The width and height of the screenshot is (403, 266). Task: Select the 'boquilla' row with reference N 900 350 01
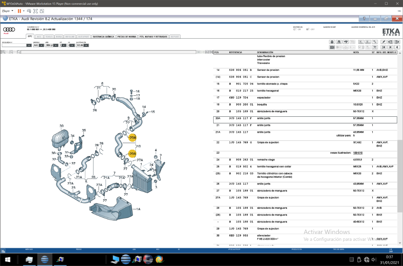[x=305, y=105]
